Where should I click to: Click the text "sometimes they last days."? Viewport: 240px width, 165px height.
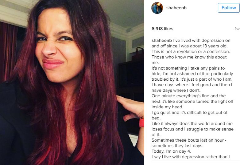click(177, 146)
